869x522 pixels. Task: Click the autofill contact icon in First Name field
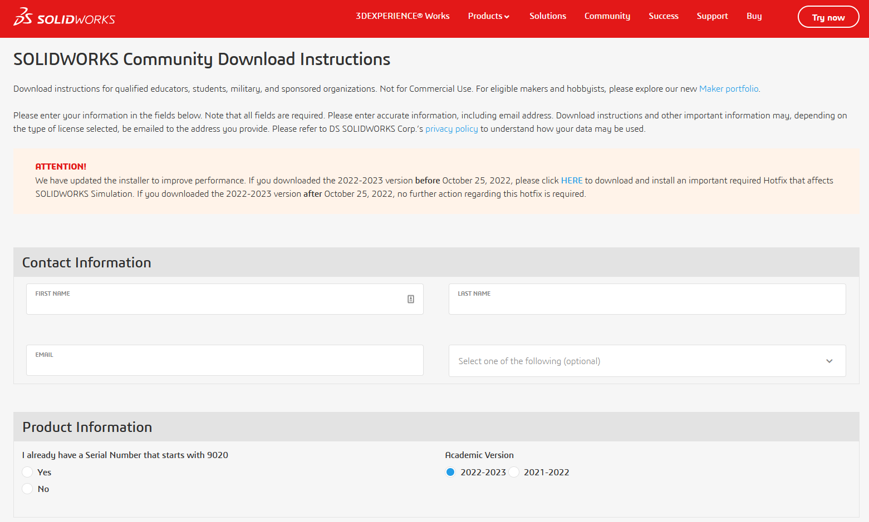[x=411, y=299]
